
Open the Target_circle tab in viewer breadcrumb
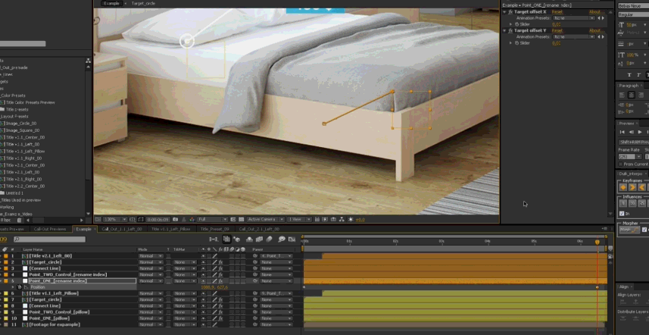[144, 3]
